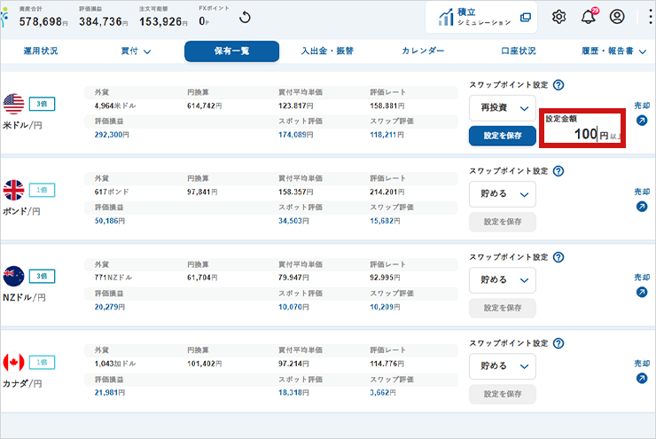Click the FXポイント value 0P
Viewport: 656px width, 439px height.
[204, 21]
